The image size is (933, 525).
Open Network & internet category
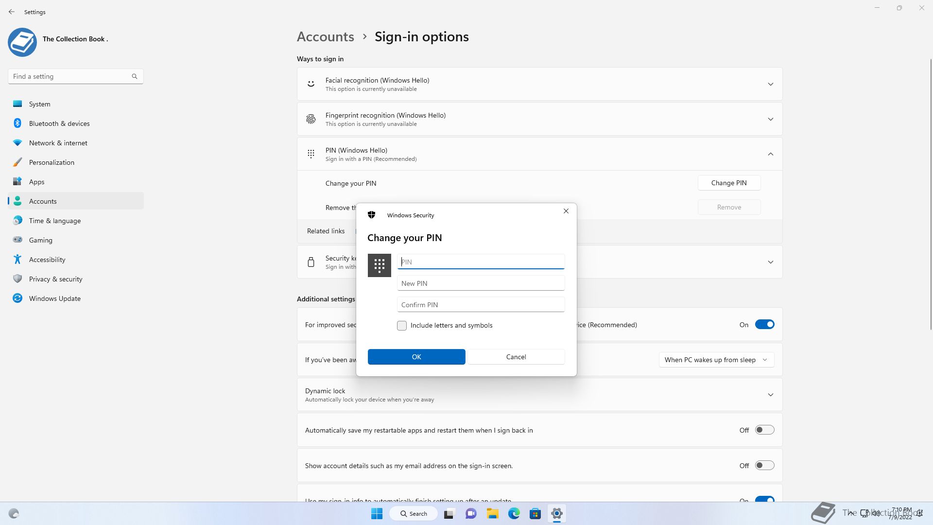[76, 143]
